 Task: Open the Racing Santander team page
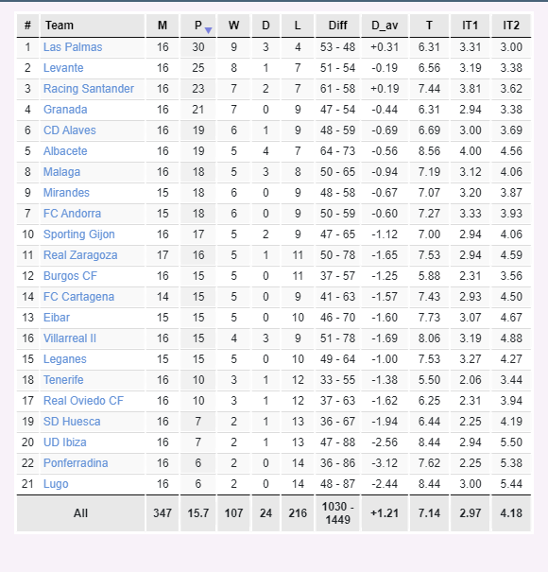click(x=89, y=89)
